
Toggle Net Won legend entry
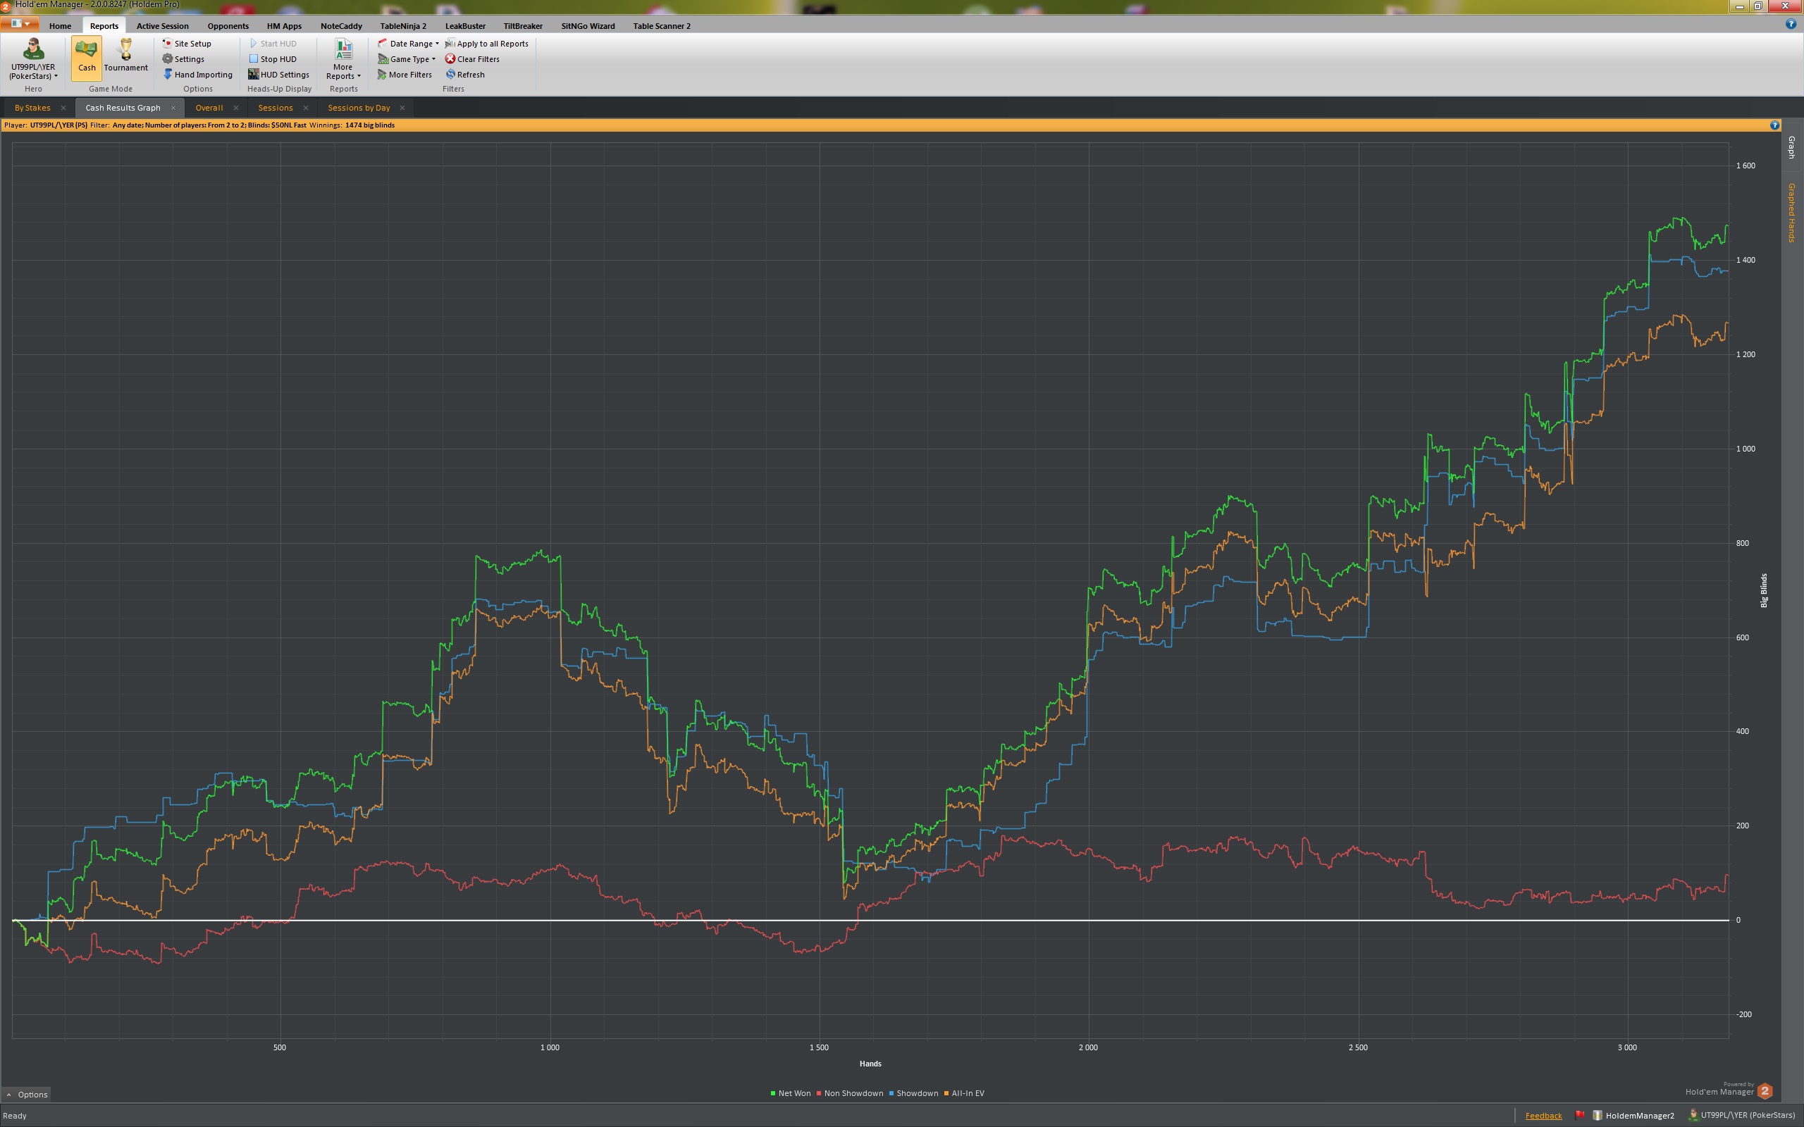793,1093
